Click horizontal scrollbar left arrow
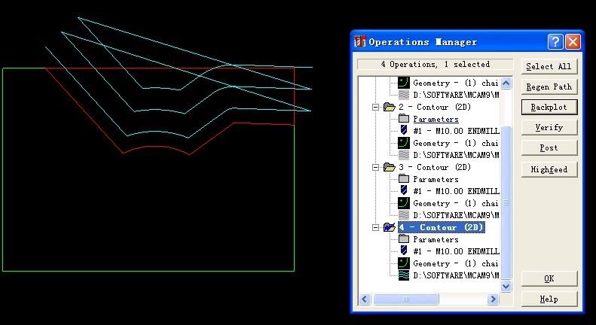The width and height of the screenshot is (596, 325). (x=365, y=299)
